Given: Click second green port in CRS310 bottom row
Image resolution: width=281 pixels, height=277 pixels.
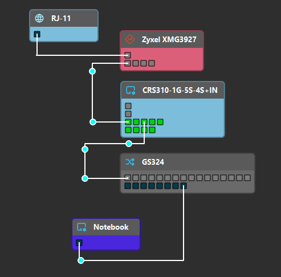Looking at the screenshot, I should (136, 130).
